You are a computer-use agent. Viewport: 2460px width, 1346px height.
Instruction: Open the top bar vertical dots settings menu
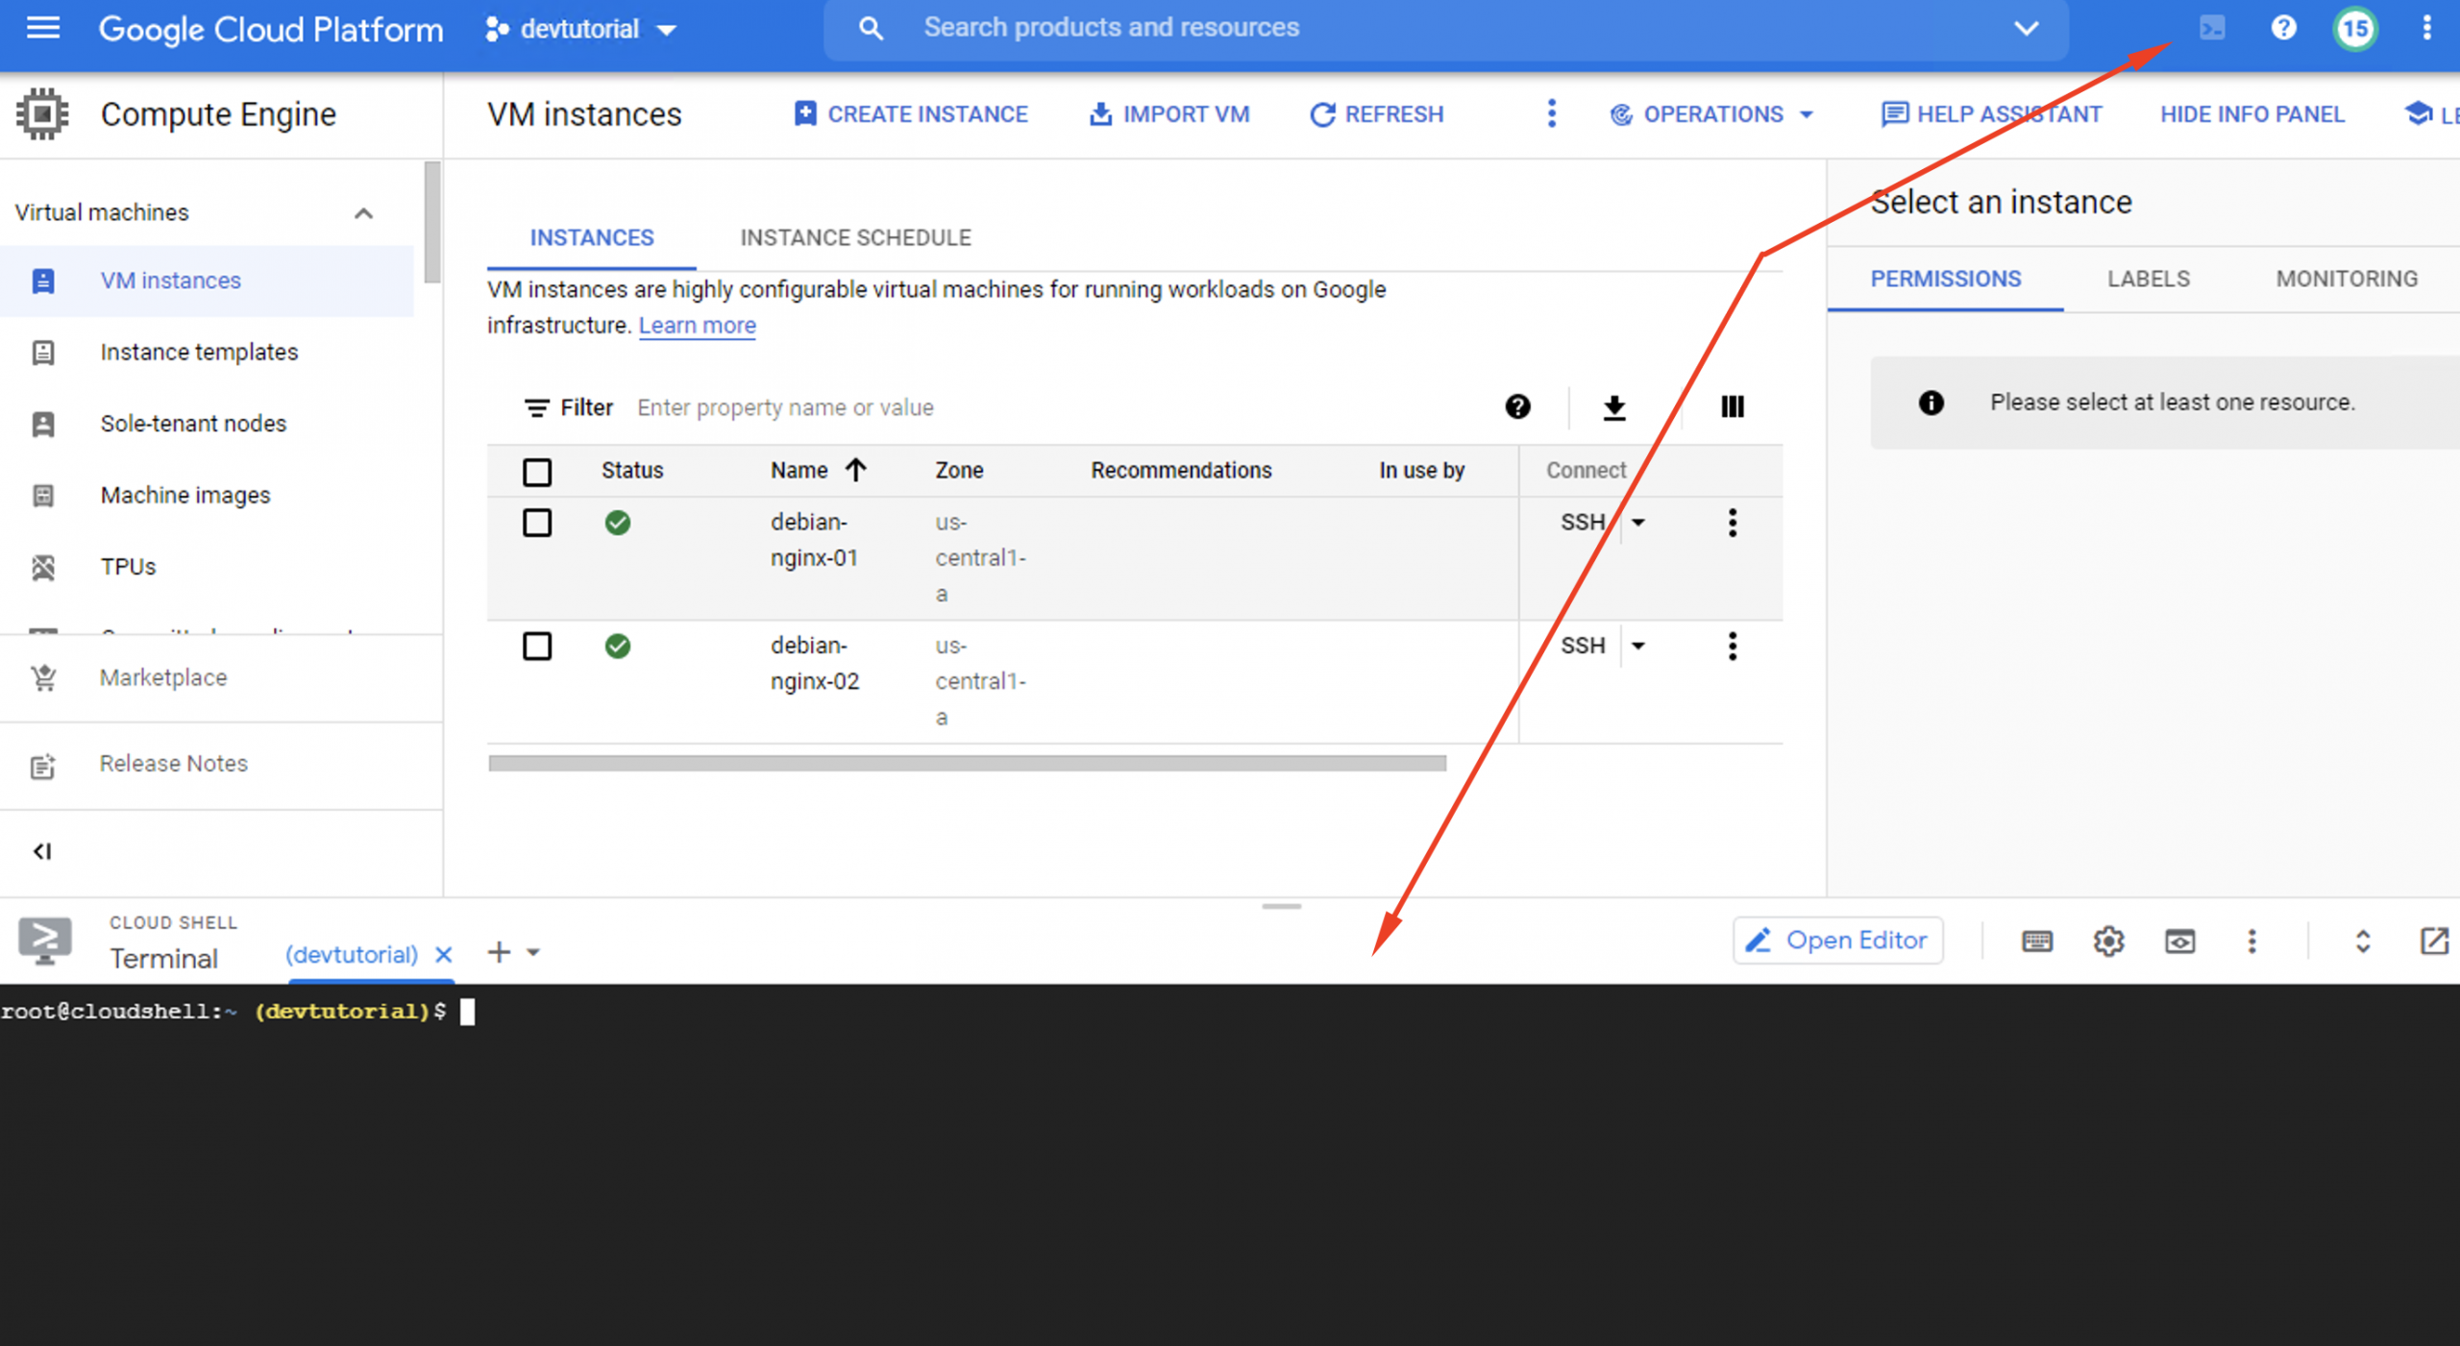coord(2426,28)
